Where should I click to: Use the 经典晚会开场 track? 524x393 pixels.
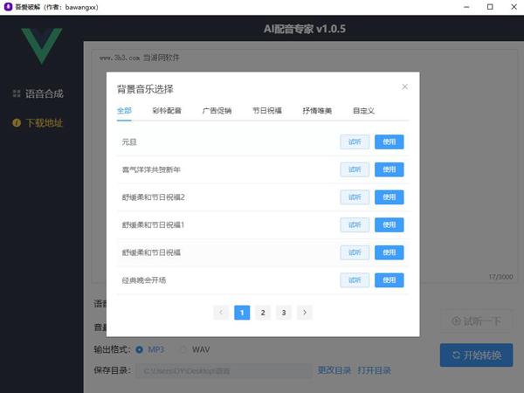click(389, 280)
